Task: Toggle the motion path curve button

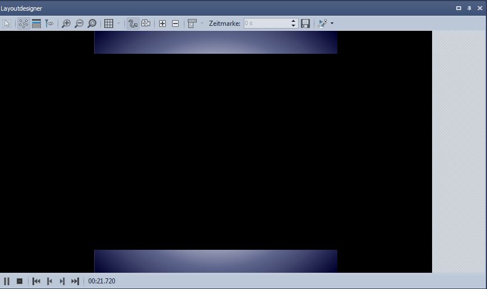Action: coord(133,24)
